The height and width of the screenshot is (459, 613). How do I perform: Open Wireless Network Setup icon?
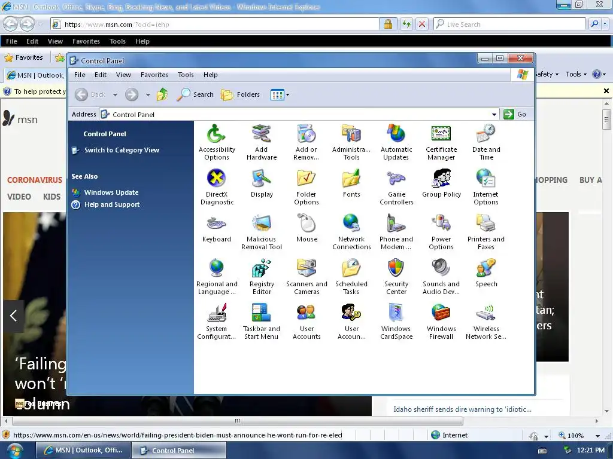pos(486,322)
